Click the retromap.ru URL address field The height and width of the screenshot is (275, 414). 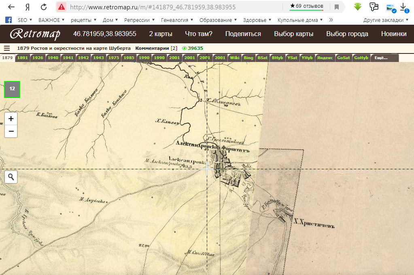(x=153, y=7)
